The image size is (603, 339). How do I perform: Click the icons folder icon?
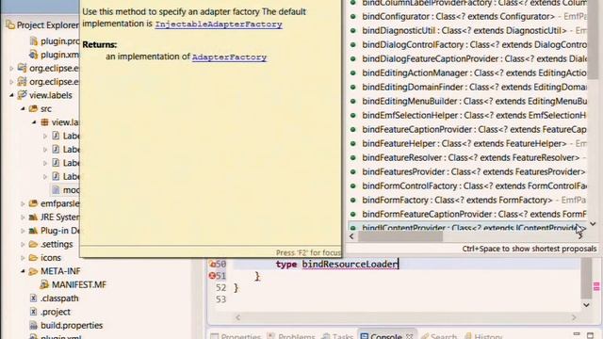[34, 257]
